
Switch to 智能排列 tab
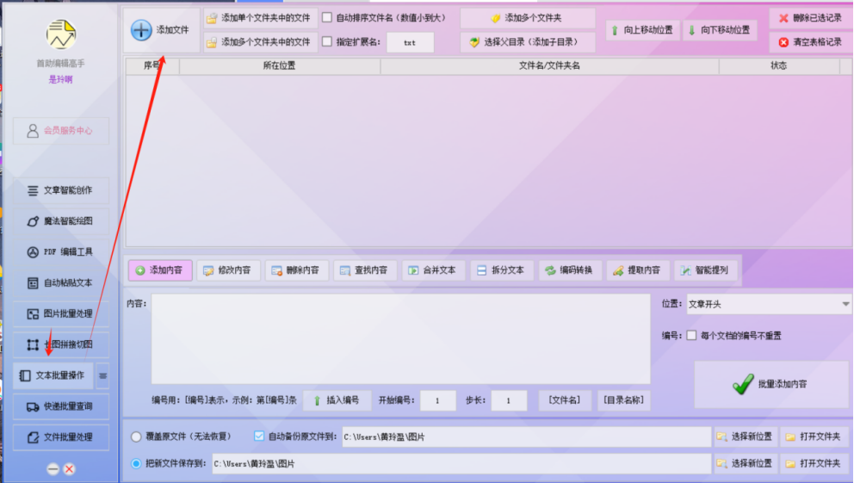(706, 270)
